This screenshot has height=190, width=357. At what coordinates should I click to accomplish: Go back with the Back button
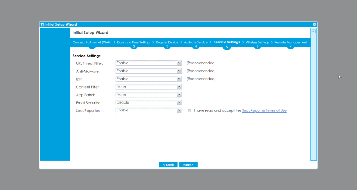click(168, 165)
